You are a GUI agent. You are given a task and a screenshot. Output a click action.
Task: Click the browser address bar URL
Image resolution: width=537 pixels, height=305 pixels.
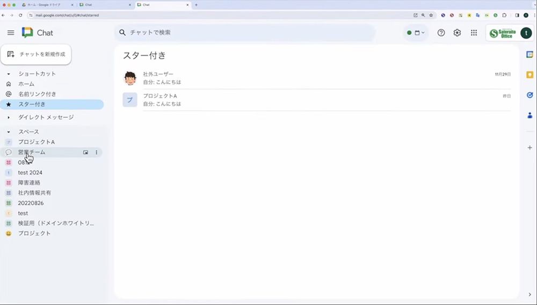[x=67, y=16]
